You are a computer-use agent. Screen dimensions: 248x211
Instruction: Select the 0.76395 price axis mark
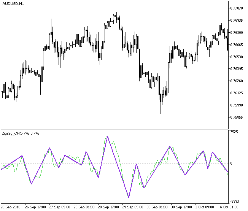coord(237,69)
